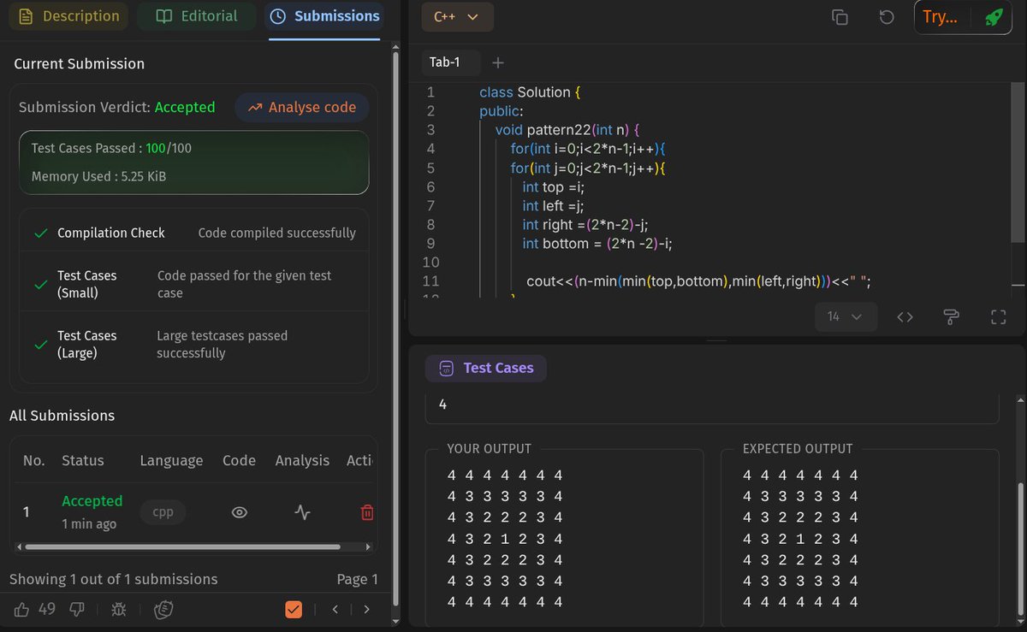Screen dimensions: 1027x632
Task: Click the Status column header
Action: (x=82, y=460)
